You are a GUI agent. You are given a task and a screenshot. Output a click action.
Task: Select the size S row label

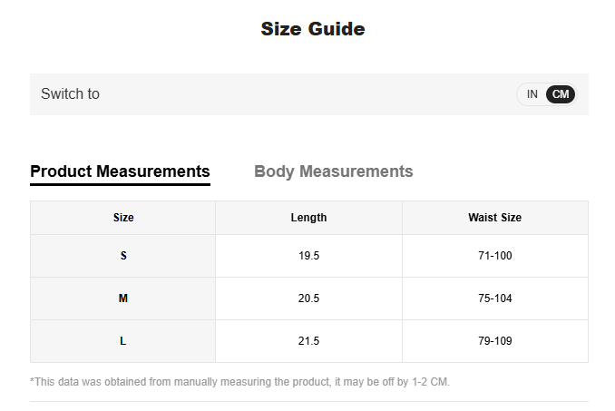[123, 256]
